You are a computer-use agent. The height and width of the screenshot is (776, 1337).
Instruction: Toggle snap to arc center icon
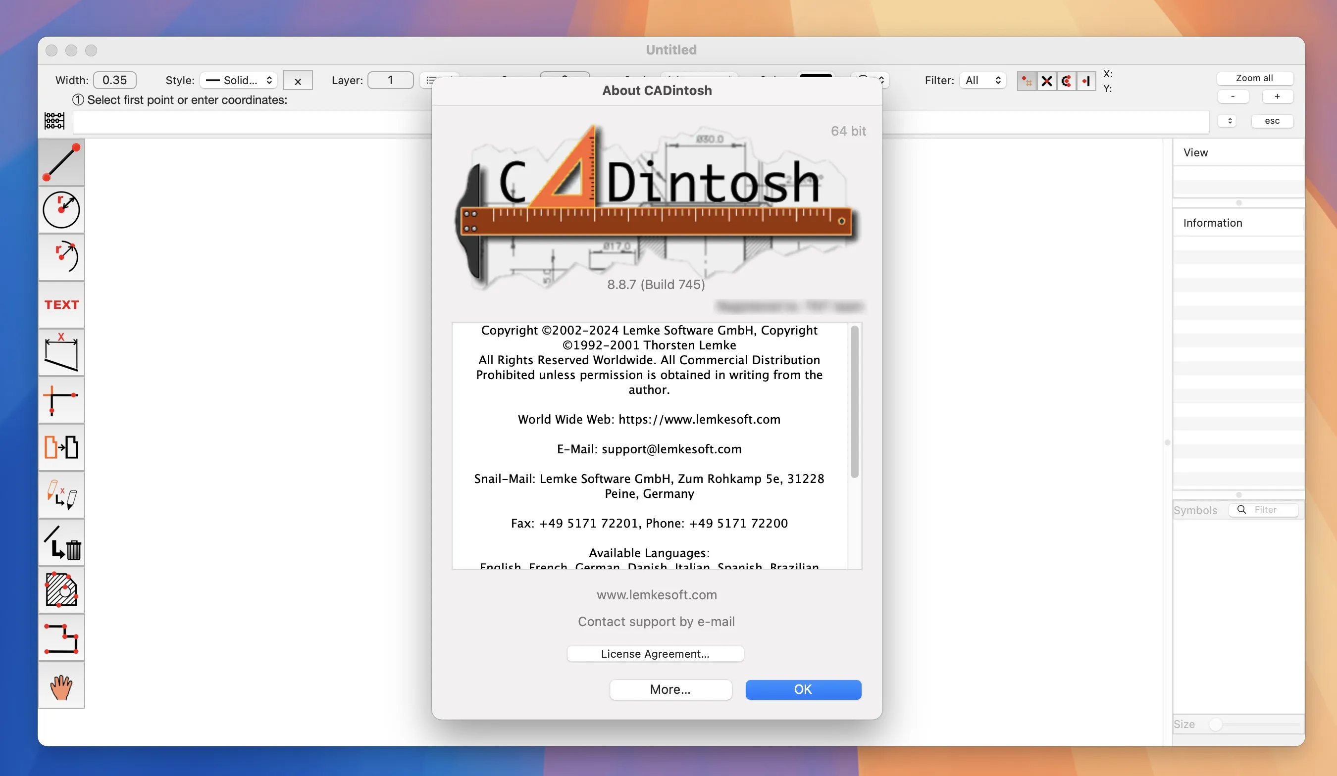pos(1066,81)
